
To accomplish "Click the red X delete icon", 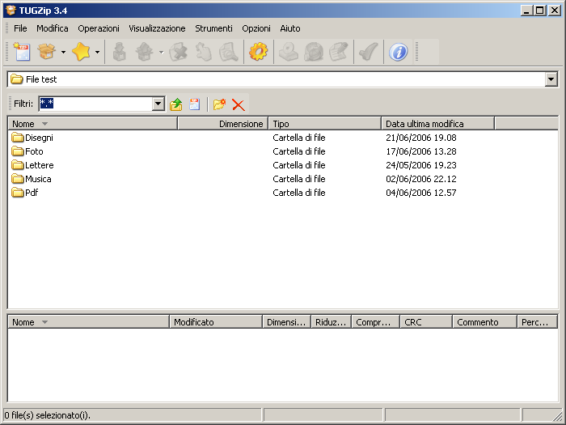I will [239, 104].
